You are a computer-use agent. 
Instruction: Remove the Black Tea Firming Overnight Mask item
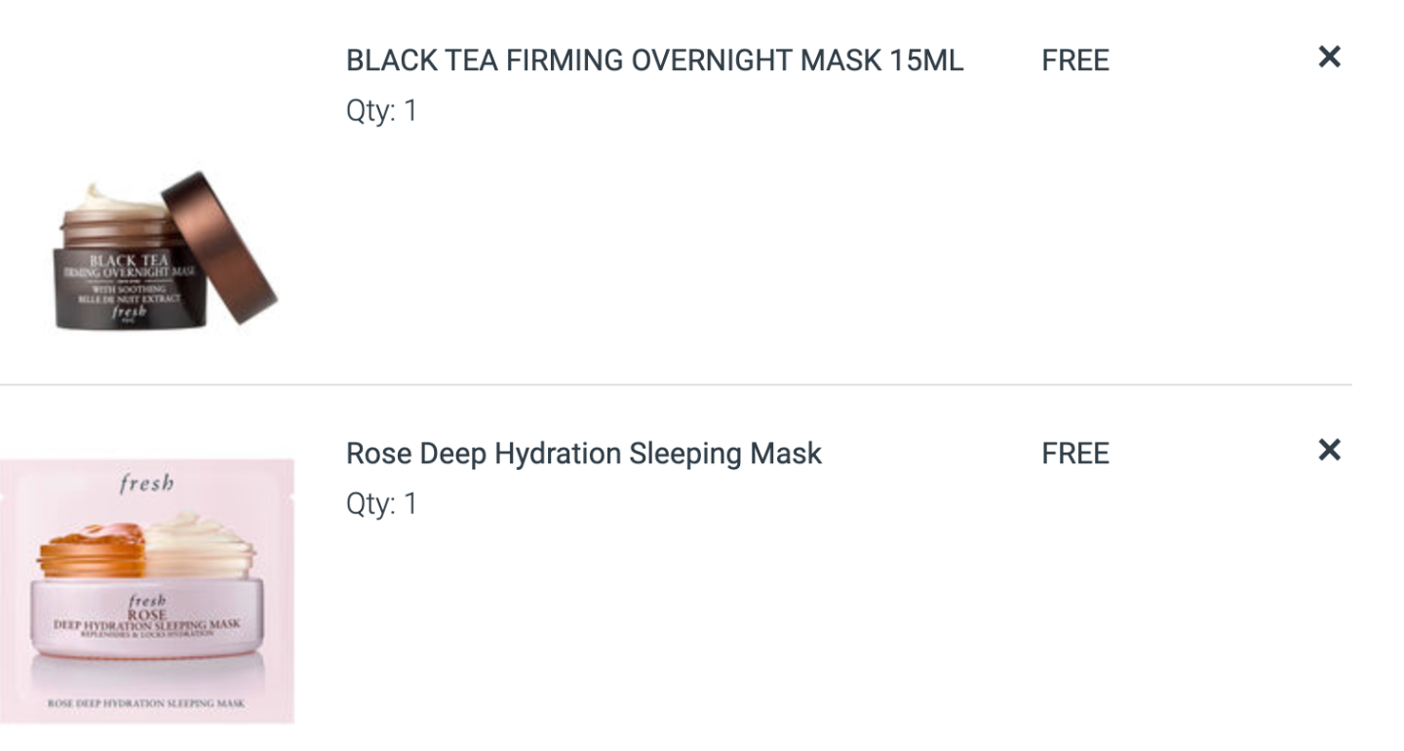point(1329,58)
